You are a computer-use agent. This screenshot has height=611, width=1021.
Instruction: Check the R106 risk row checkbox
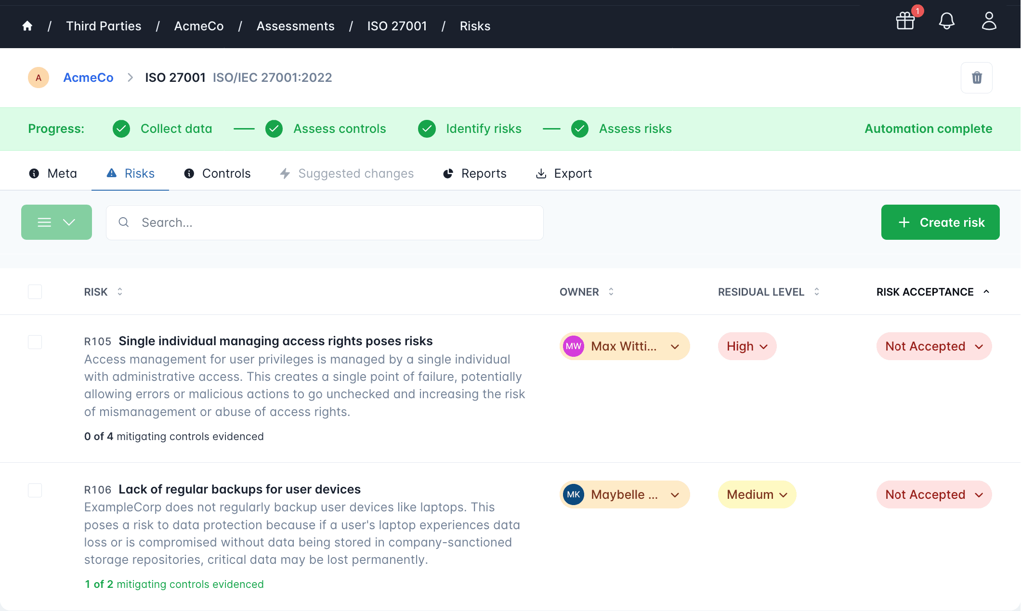click(x=35, y=490)
